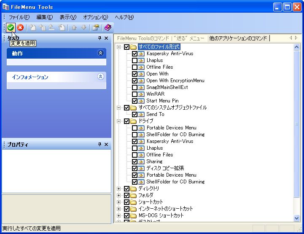Screen dimensions: 304x234
Task: Uncheck the Open With checkbox
Action: 135,74
